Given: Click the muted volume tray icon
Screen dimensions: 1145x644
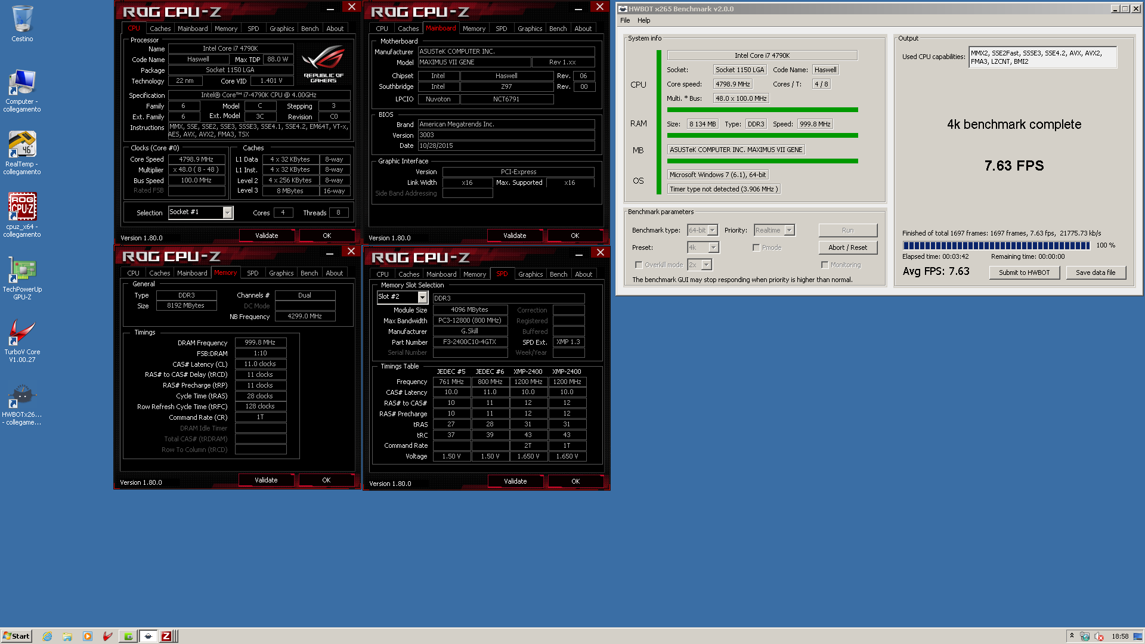Looking at the screenshot, I should pyautogui.click(x=1098, y=636).
